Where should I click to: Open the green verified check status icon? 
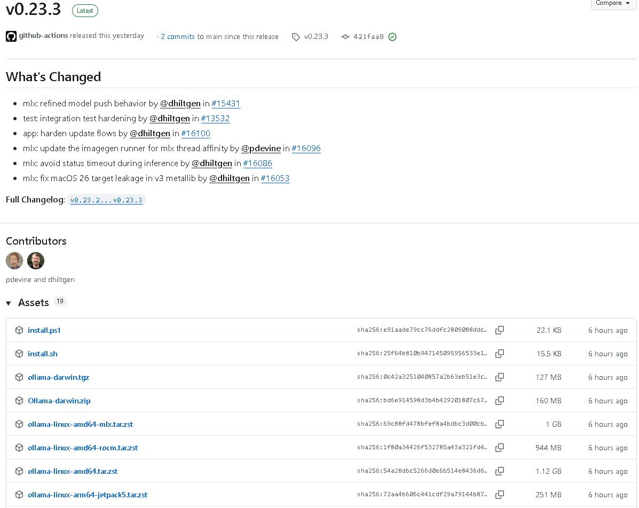coord(392,37)
